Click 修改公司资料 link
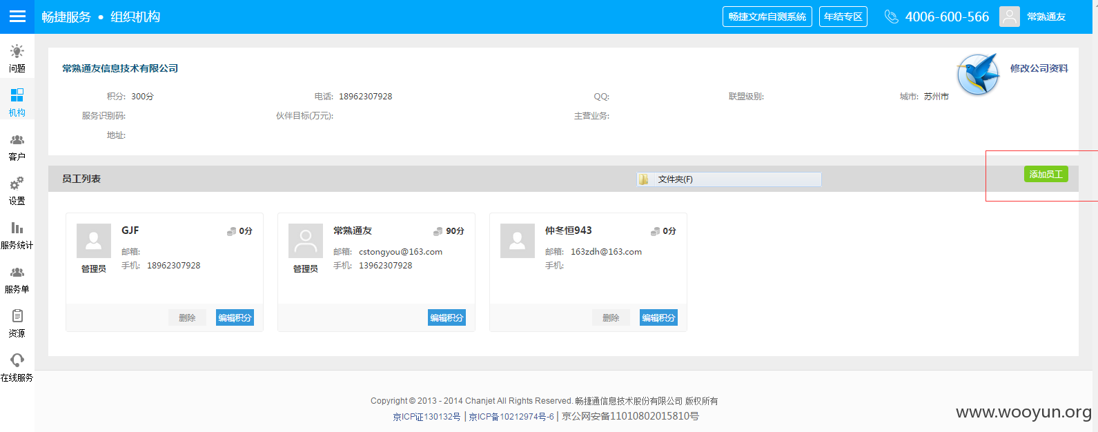The image size is (1098, 432). point(1039,68)
